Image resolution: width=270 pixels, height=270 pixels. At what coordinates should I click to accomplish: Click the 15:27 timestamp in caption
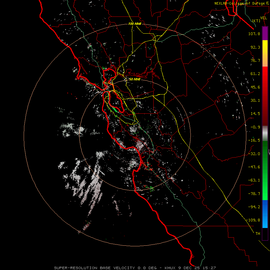click(x=209, y=268)
